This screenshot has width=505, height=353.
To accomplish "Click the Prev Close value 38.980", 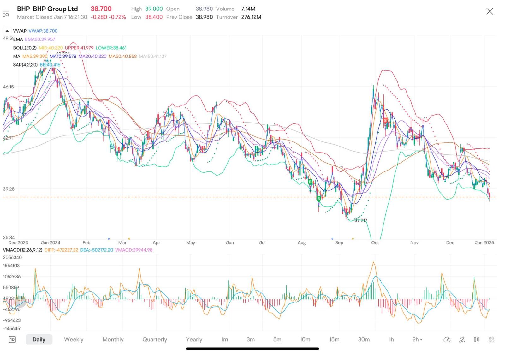I will pos(204,17).
